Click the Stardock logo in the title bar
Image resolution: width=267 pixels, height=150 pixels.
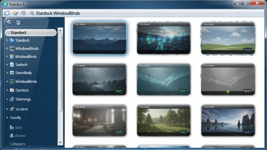coord(5,4)
